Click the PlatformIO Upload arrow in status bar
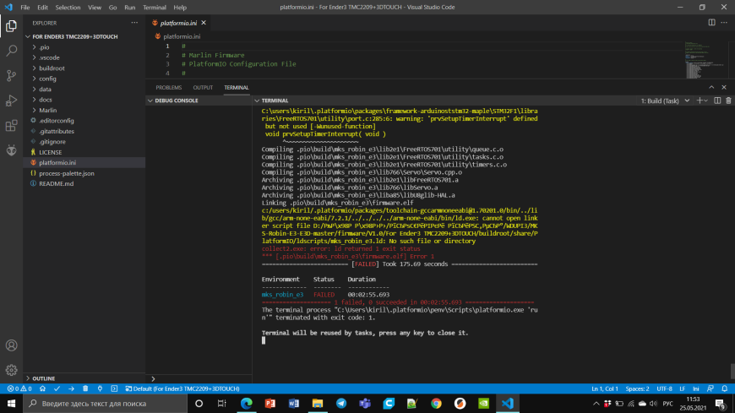 [71, 389]
